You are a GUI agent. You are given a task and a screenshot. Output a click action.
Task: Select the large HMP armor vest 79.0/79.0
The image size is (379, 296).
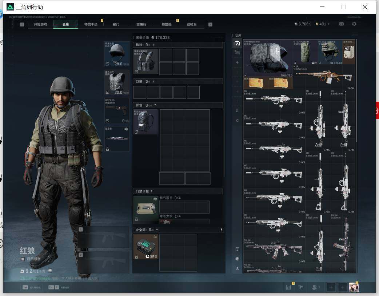click(268, 58)
